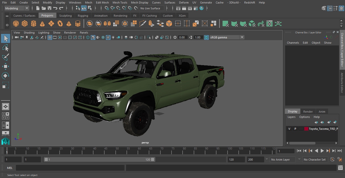This screenshot has width=345, height=178.
Task: Switch to the Sculpting shelf tab
Action: (65, 16)
